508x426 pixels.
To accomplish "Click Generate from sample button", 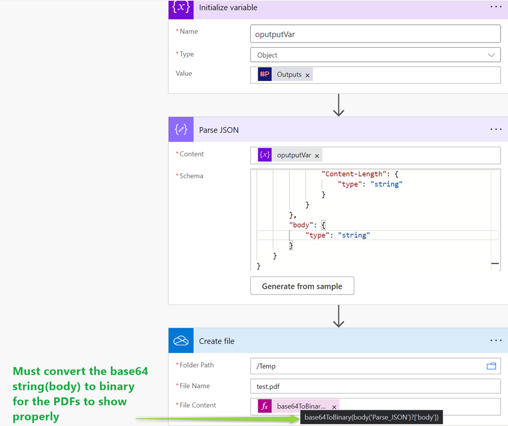I will pos(302,286).
